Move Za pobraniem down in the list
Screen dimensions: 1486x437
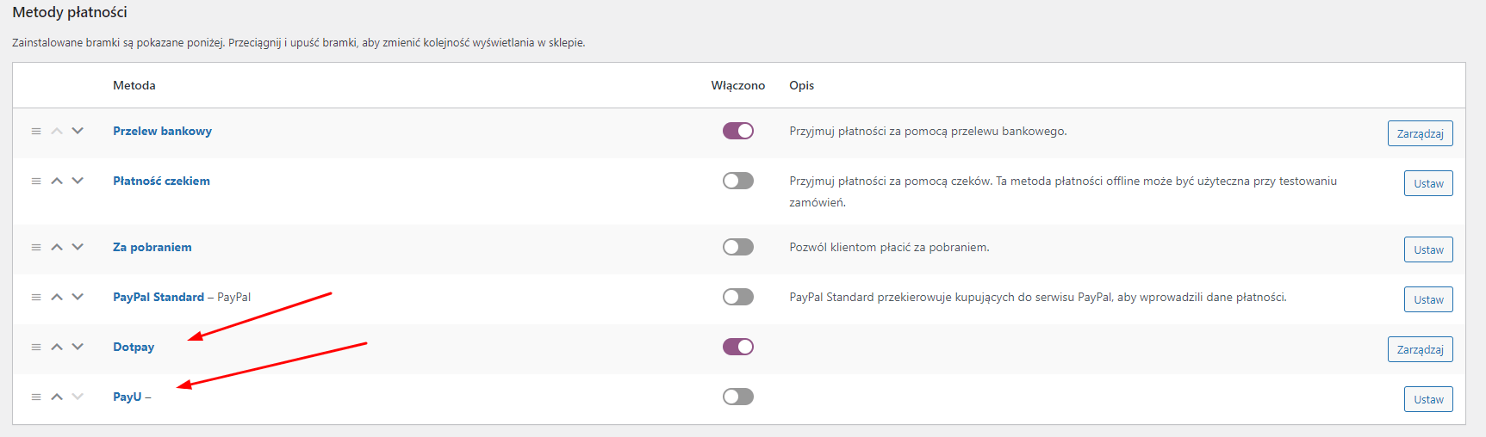[78, 247]
